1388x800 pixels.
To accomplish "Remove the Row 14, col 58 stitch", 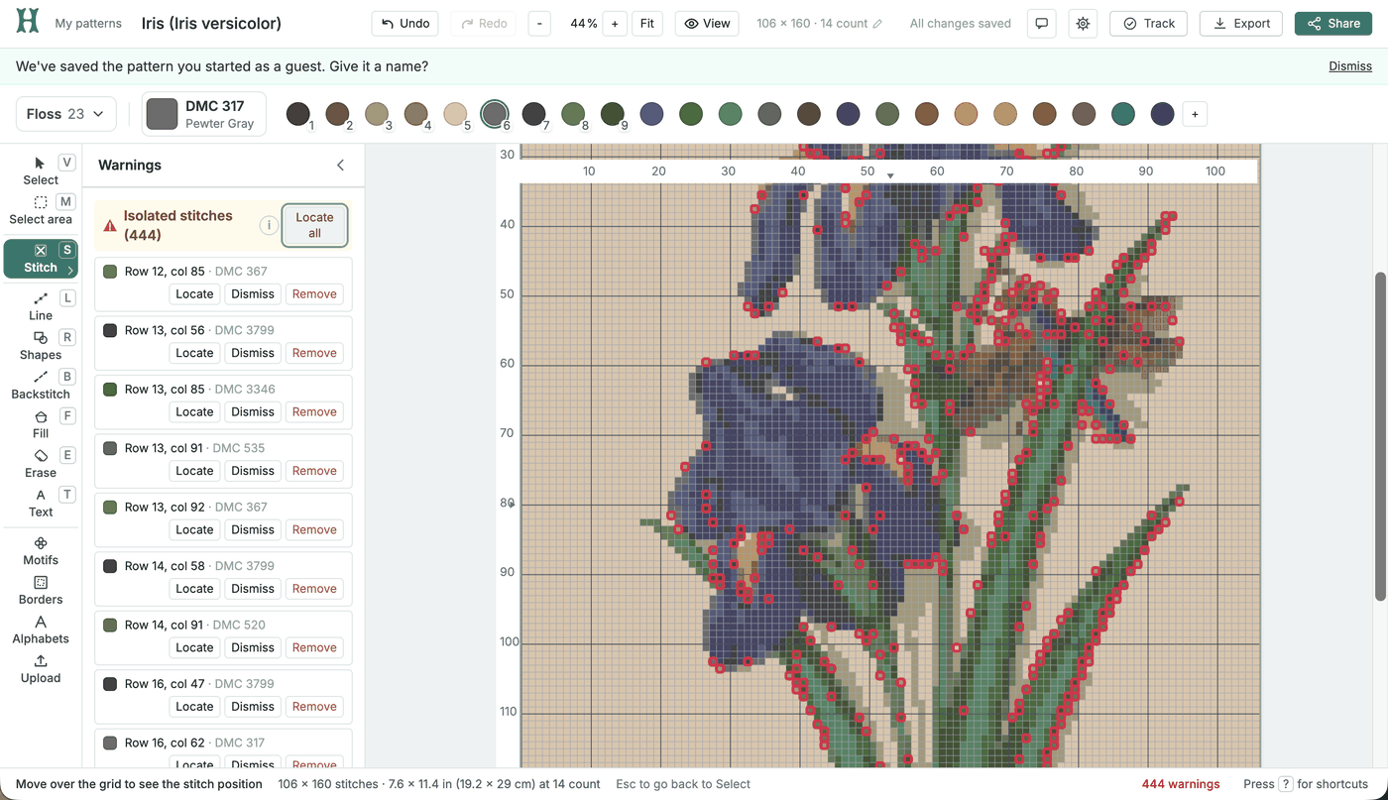I will click(314, 589).
